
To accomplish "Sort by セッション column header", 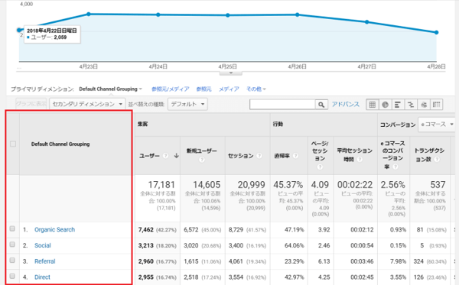I will pos(241,156).
